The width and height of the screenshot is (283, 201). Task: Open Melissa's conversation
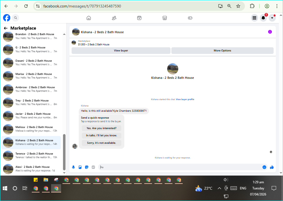31,129
